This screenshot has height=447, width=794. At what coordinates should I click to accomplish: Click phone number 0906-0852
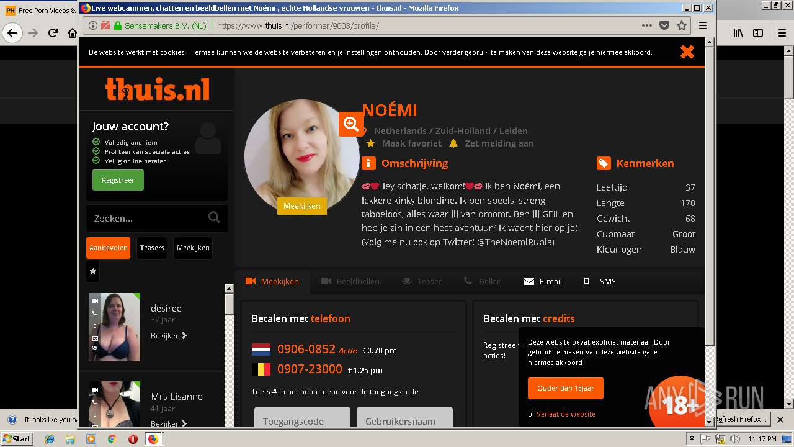point(306,349)
